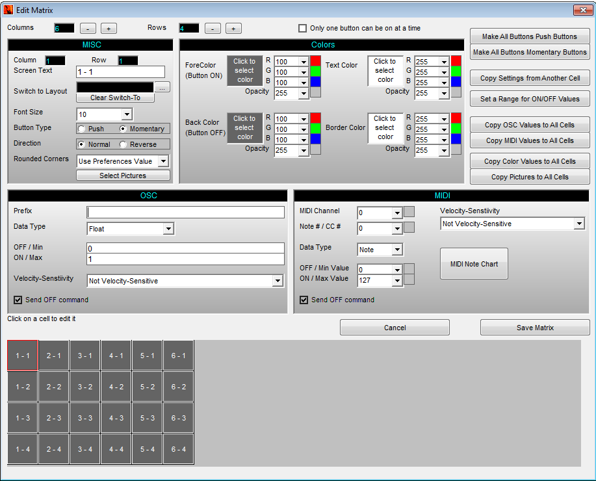
Task: Open ForeColor R value dropdown
Action: [x=304, y=62]
